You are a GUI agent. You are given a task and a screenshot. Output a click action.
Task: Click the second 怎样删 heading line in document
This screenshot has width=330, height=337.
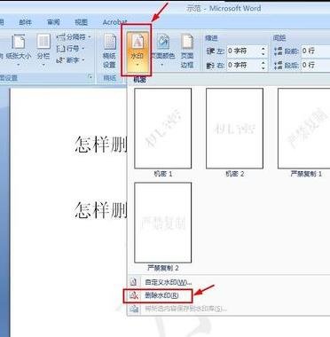pos(100,210)
